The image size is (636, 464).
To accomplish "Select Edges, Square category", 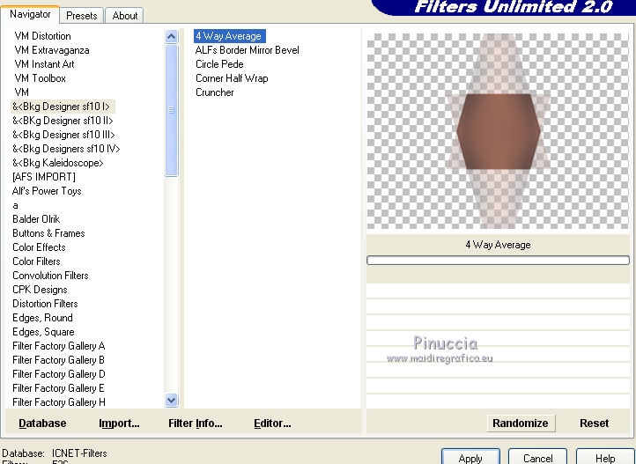I will [x=43, y=332].
